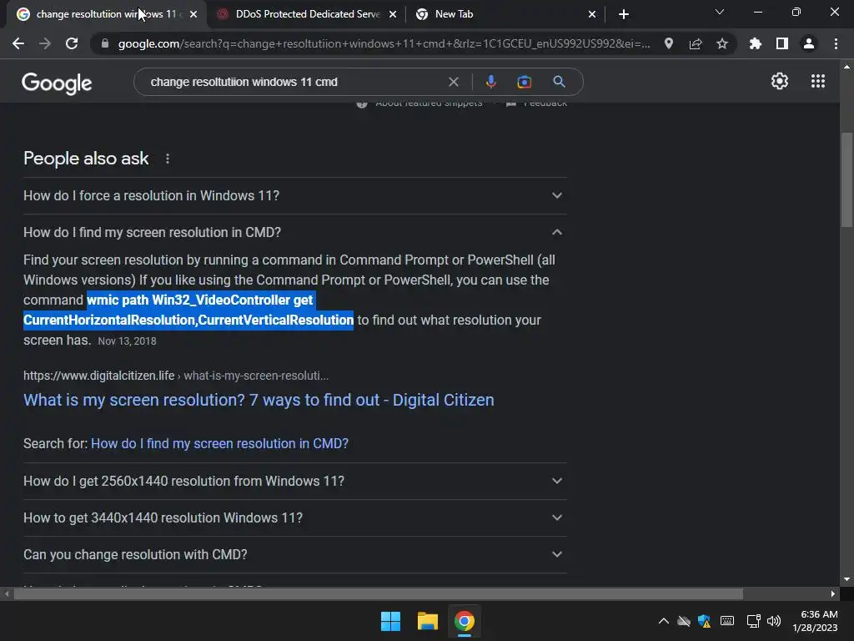Open People also ask options menu
Image resolution: width=854 pixels, height=641 pixels.
coord(168,159)
